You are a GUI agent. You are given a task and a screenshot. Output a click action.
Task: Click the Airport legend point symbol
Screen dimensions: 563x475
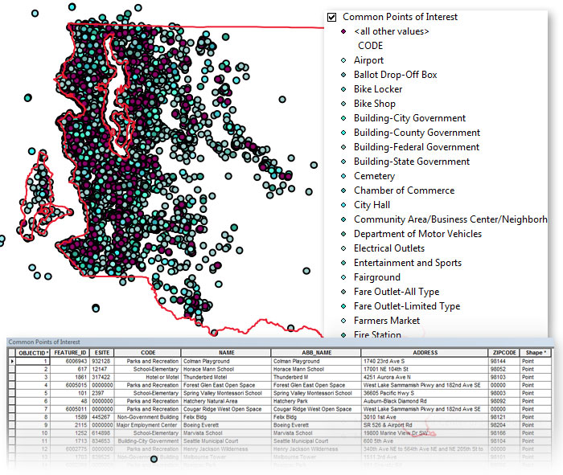click(343, 60)
